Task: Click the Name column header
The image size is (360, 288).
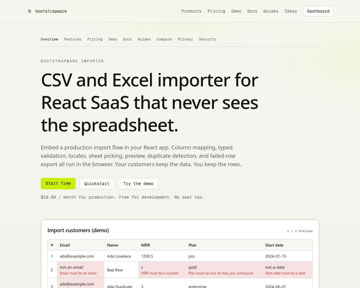Action: (121, 245)
